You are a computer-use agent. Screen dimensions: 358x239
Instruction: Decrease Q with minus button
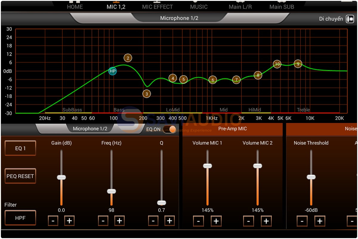point(153,221)
